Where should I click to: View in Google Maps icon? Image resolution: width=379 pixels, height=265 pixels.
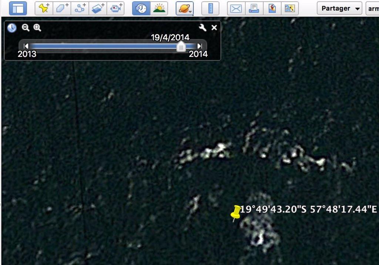tap(272, 9)
